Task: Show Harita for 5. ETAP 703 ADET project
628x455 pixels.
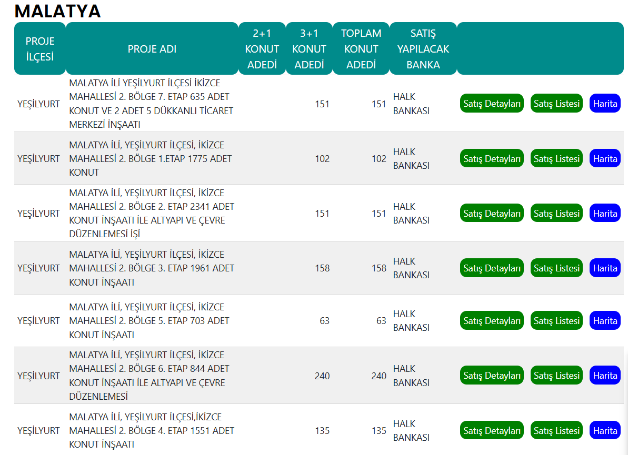Action: pyautogui.click(x=605, y=320)
